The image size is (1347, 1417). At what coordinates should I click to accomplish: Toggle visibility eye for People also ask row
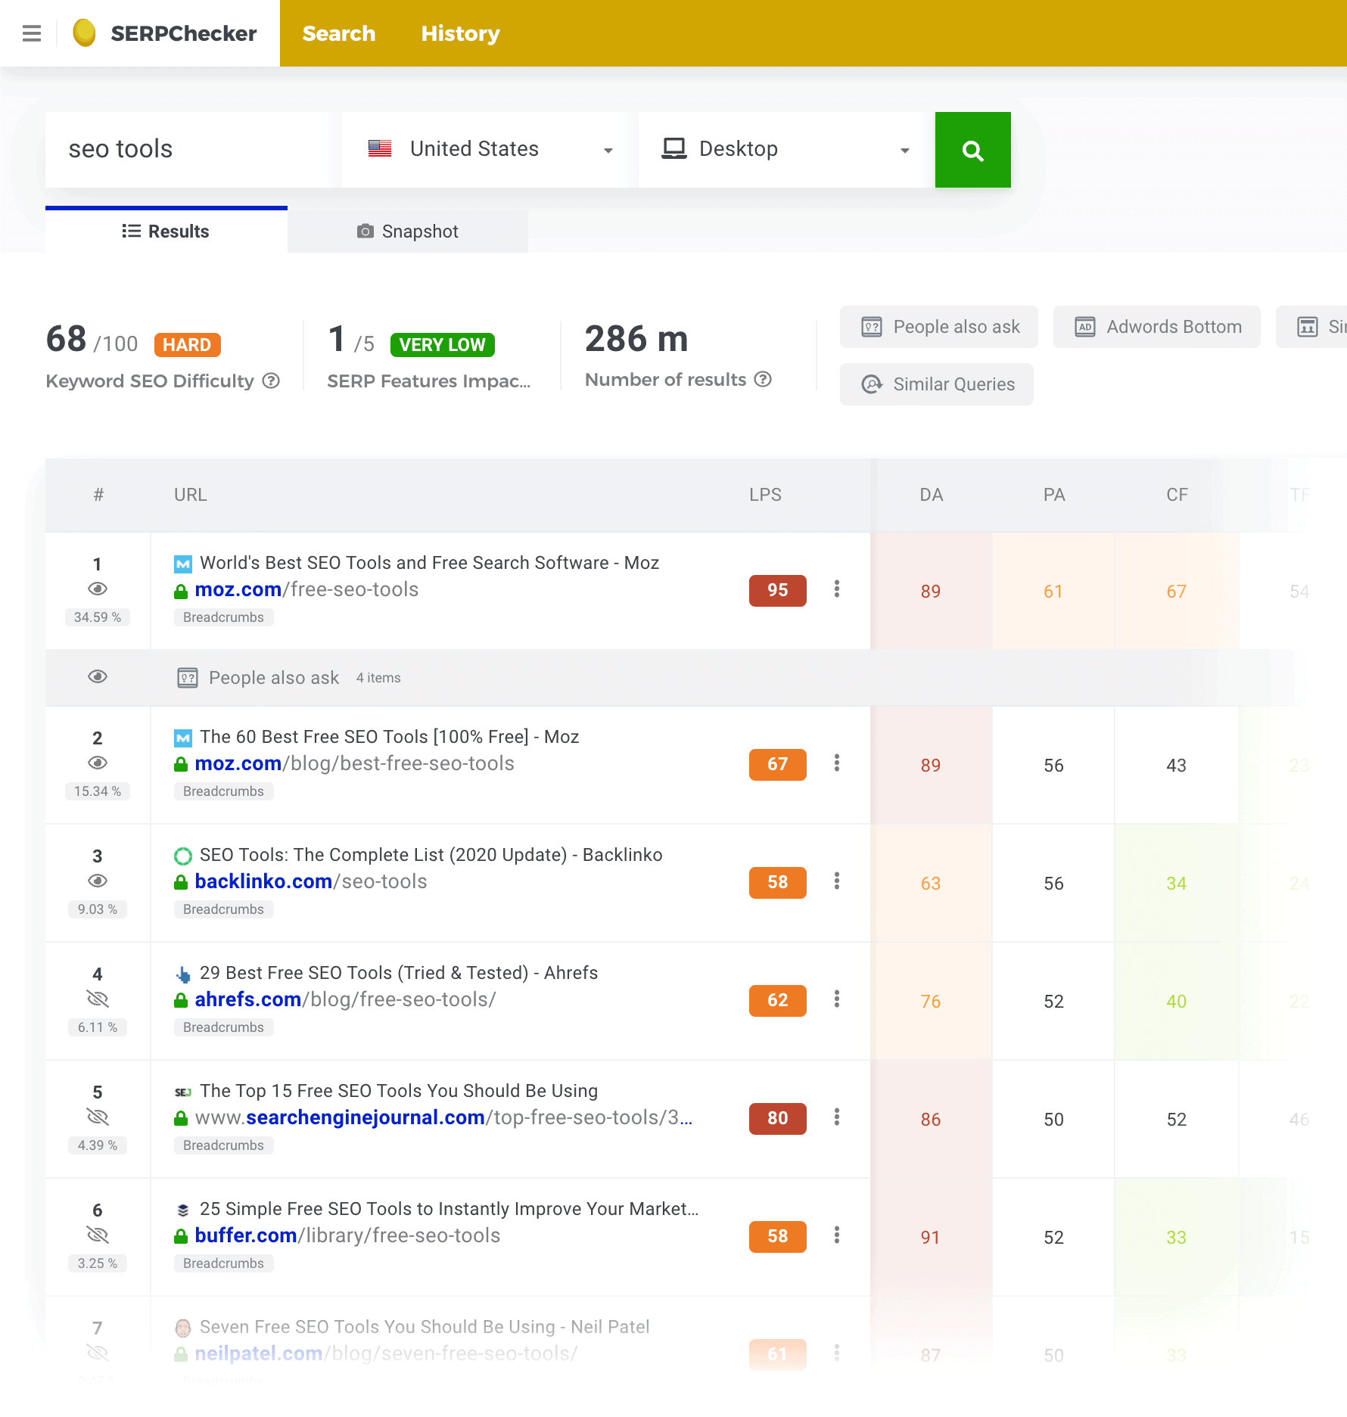pyautogui.click(x=98, y=676)
